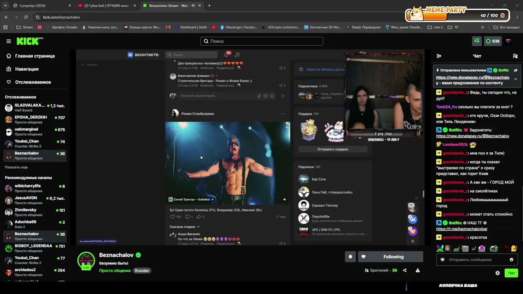Screen dimensions: 523x294
Task: Open the Dashboard | Airbit bookmark
Action: (191, 27)
